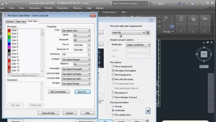Open the Fill style dropdown

[x=76, y=84]
